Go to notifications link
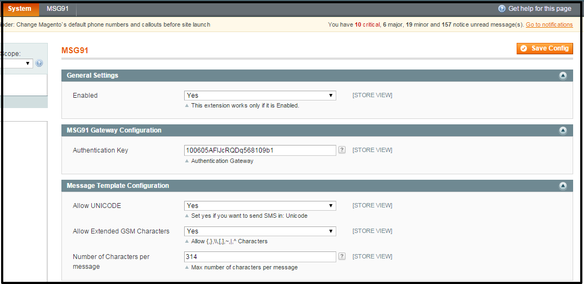This screenshot has width=584, height=284. [549, 24]
